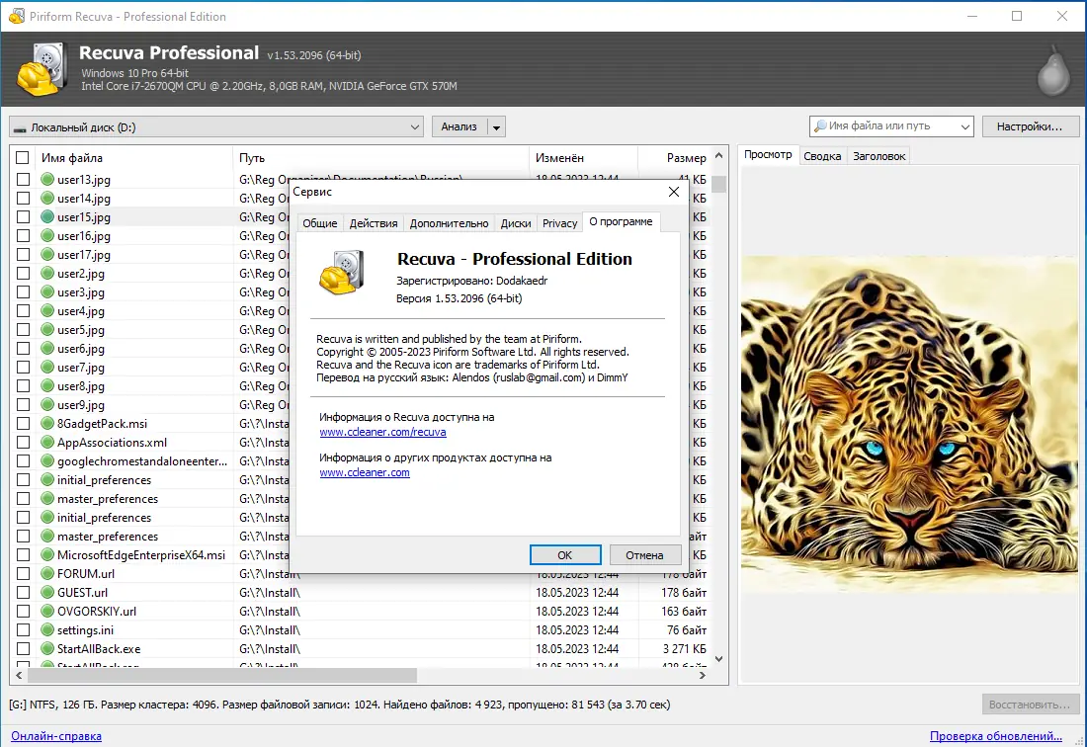Viewport: 1087px width, 747px height.
Task: Open the filename or path filter dropdown
Action: point(964,126)
